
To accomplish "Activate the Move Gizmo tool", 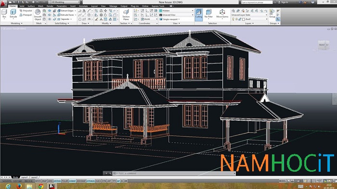I will (x=222, y=13).
